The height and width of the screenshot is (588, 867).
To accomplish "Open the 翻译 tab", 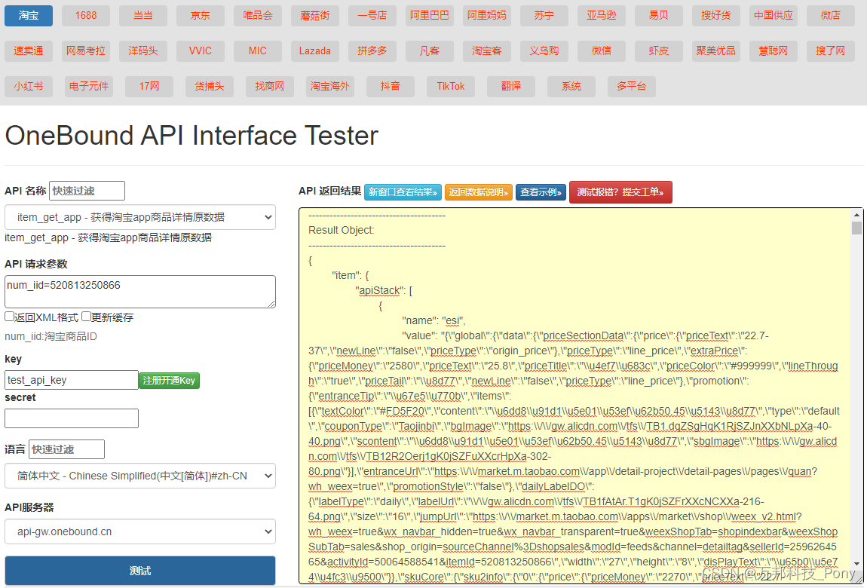I will coord(511,86).
